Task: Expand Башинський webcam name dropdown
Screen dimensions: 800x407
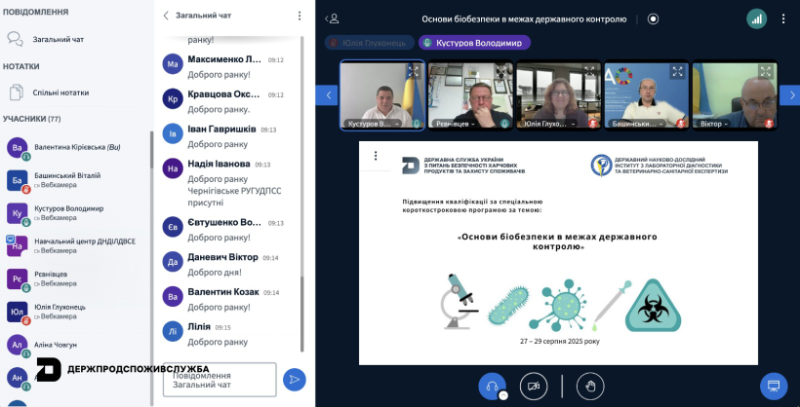Action: (637, 124)
